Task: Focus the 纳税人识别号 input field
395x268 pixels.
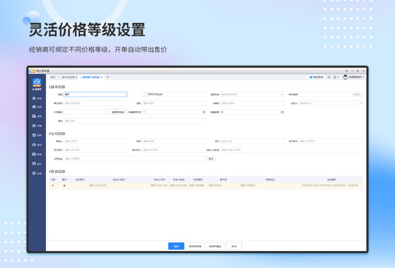Action: pos(291,150)
